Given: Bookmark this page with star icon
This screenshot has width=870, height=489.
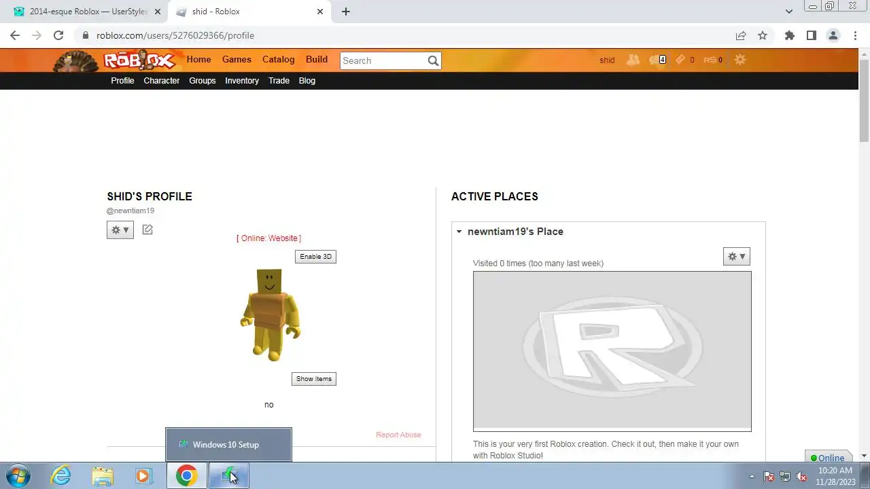Looking at the screenshot, I should tap(763, 35).
